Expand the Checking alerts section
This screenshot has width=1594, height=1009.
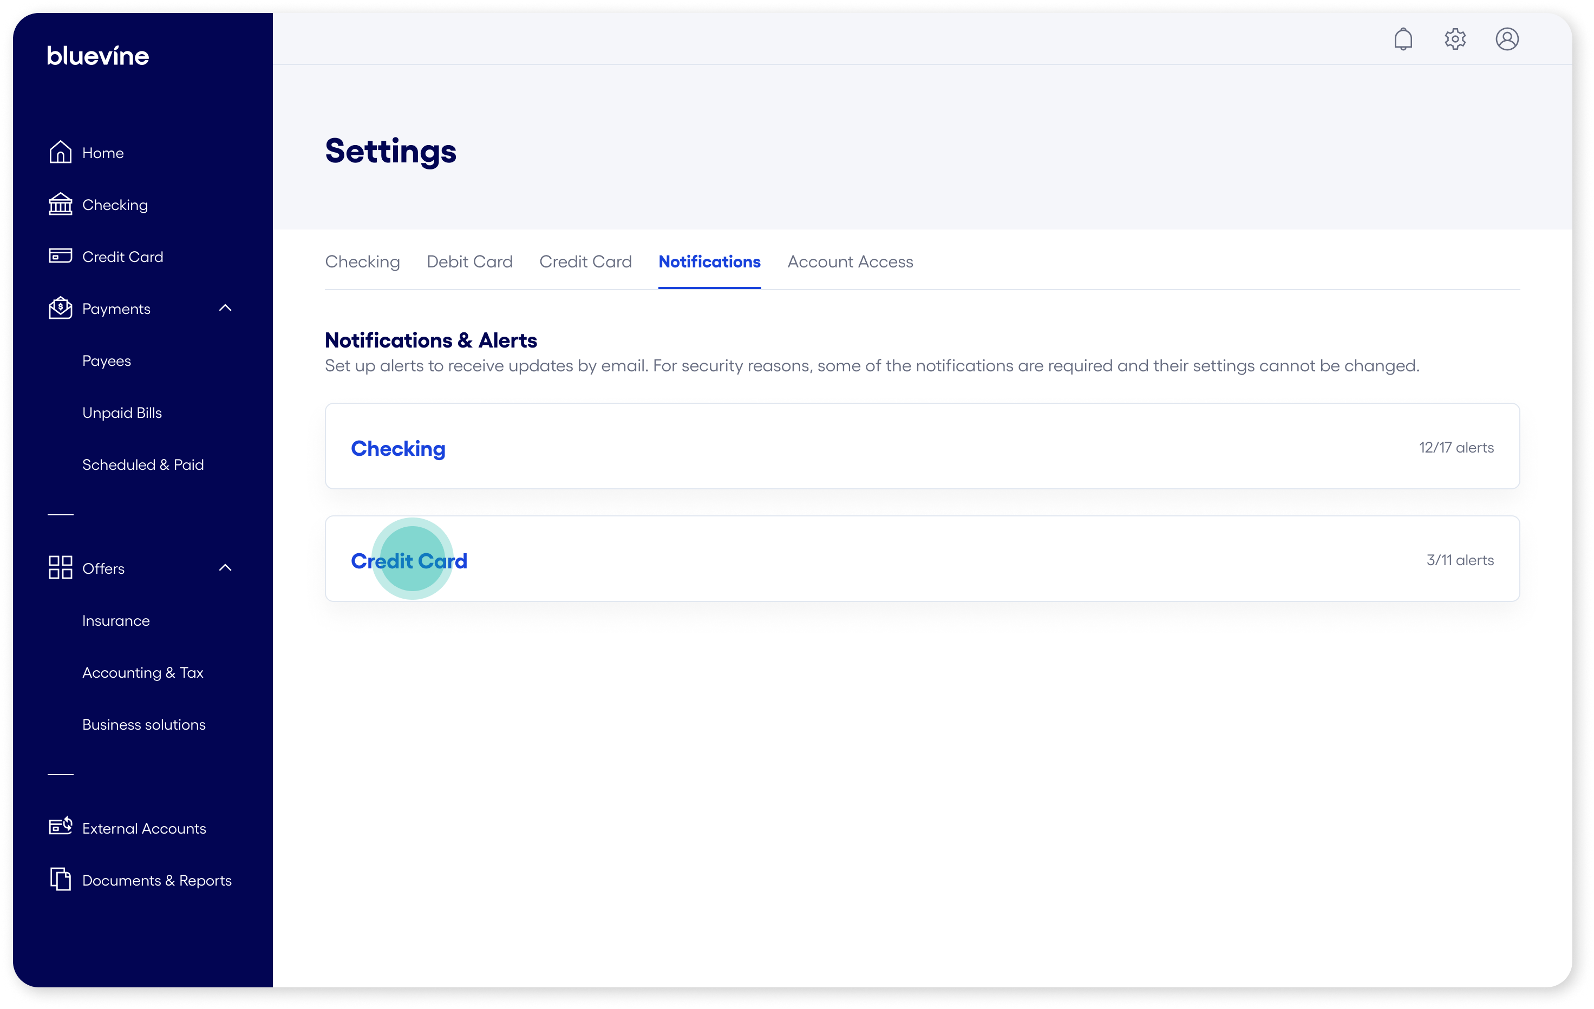pyautogui.click(x=397, y=448)
